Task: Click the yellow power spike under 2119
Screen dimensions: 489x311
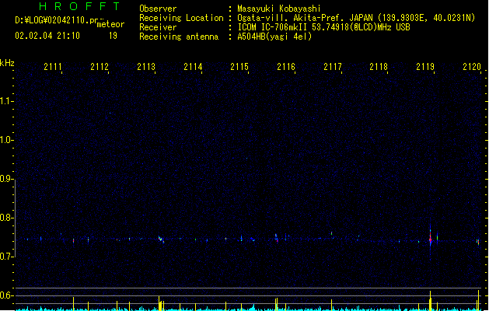Action: [431, 301]
